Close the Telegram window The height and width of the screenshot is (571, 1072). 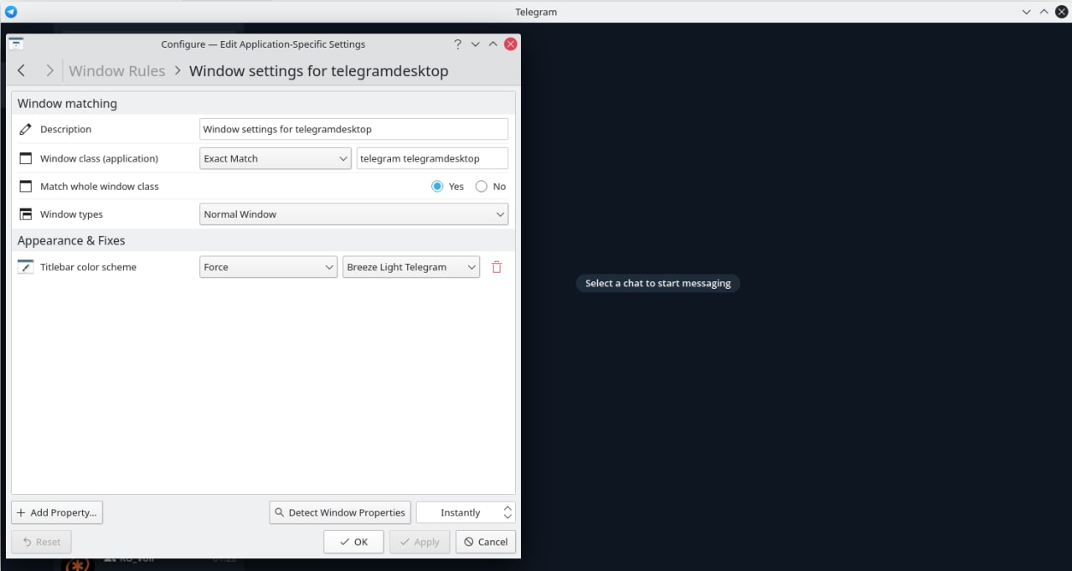pyautogui.click(x=1061, y=12)
